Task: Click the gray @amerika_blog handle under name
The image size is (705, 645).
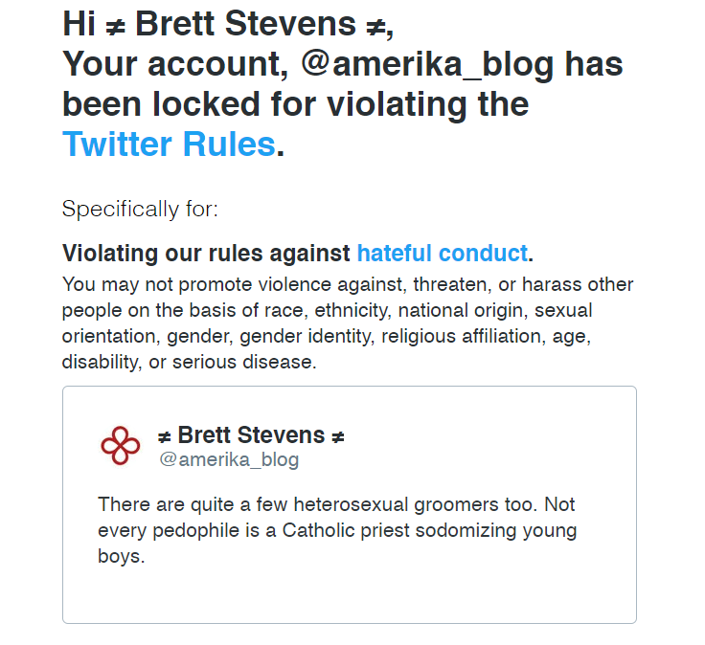Action: 229,460
